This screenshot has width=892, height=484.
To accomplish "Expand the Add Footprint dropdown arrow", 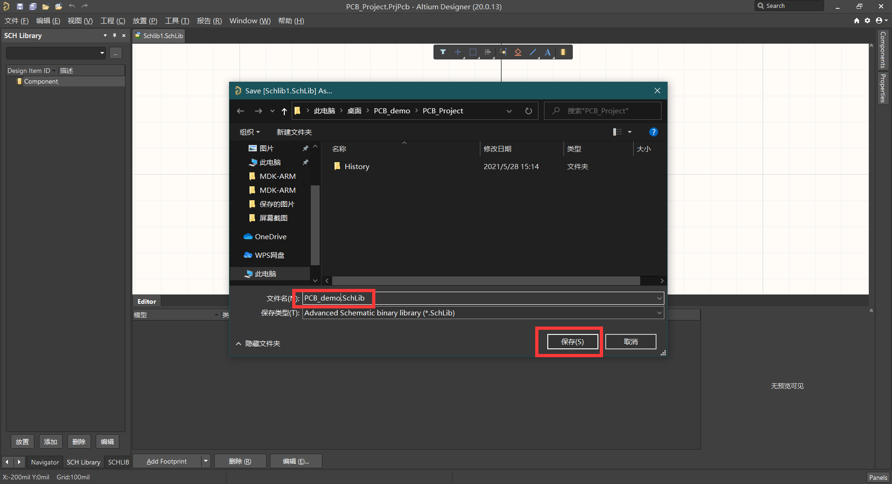I will point(205,461).
